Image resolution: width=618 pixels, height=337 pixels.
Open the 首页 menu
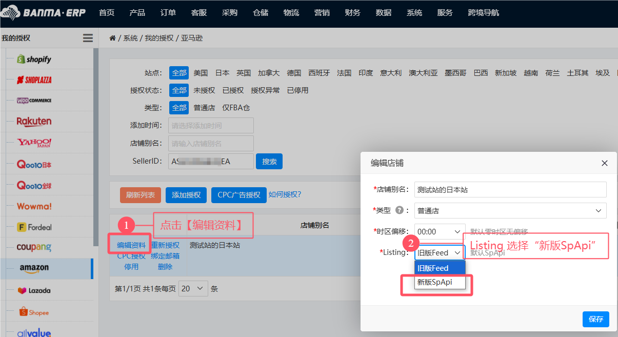click(107, 13)
